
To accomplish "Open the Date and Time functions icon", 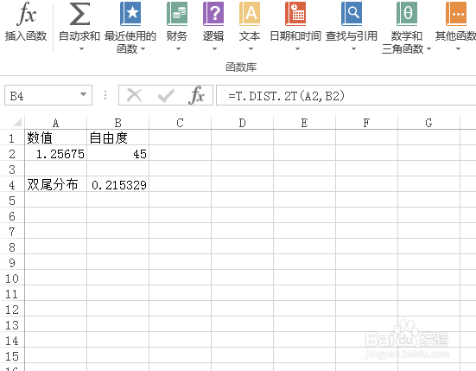I will (x=295, y=13).
